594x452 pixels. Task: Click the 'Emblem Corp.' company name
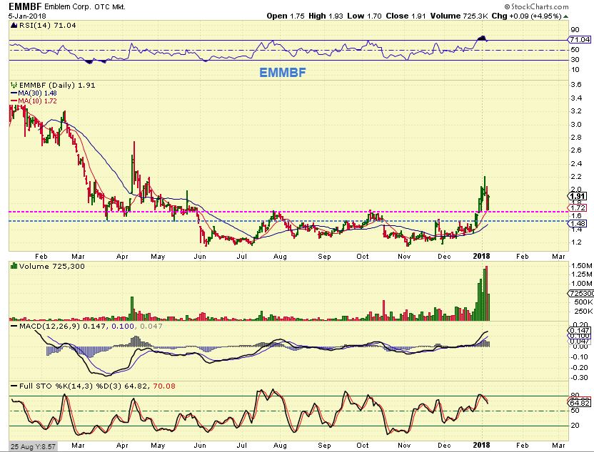click(x=66, y=7)
